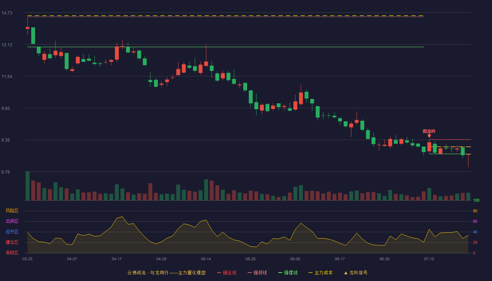492x281 pixels.
Task: Select the 风险区 zone label
Action: click(x=12, y=211)
